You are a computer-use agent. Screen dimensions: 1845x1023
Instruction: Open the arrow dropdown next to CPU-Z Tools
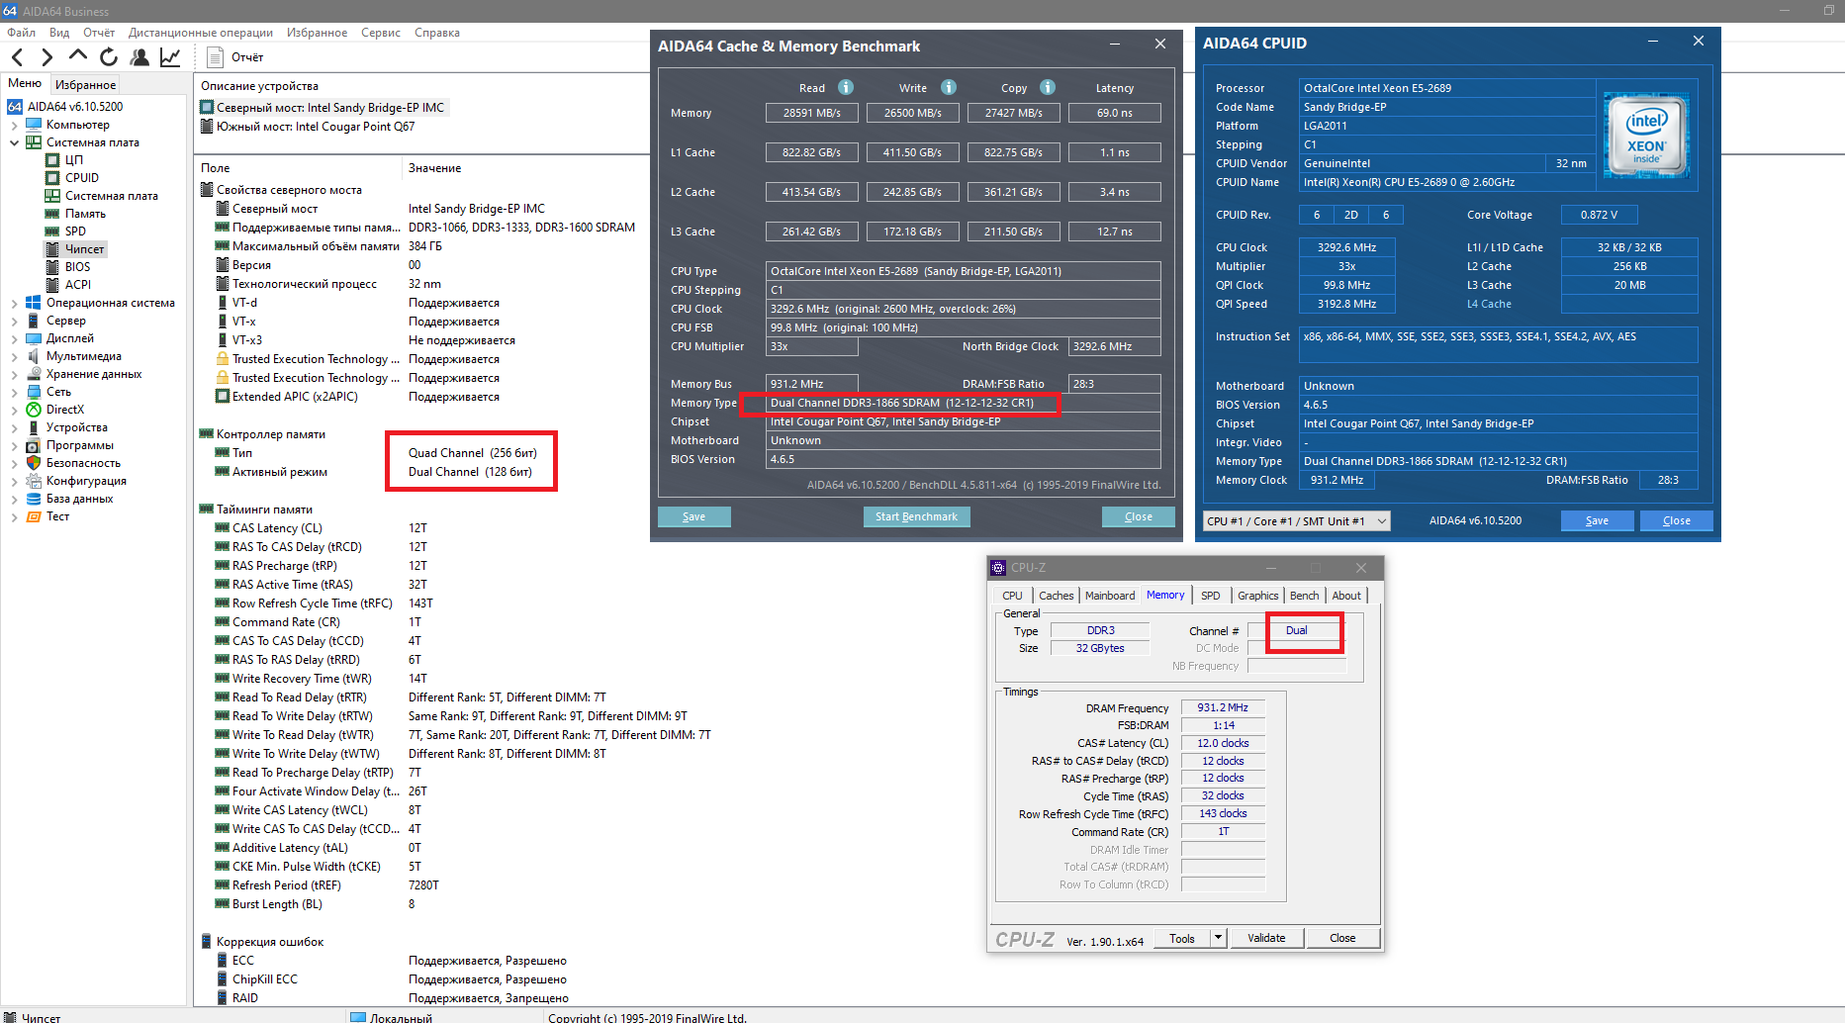coord(1219,938)
